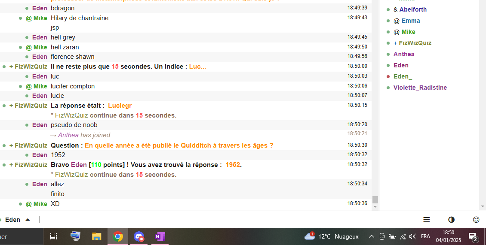This screenshot has height=245, width=486.
Task: Click the chat scrollbar down arrow
Action: 375,207
